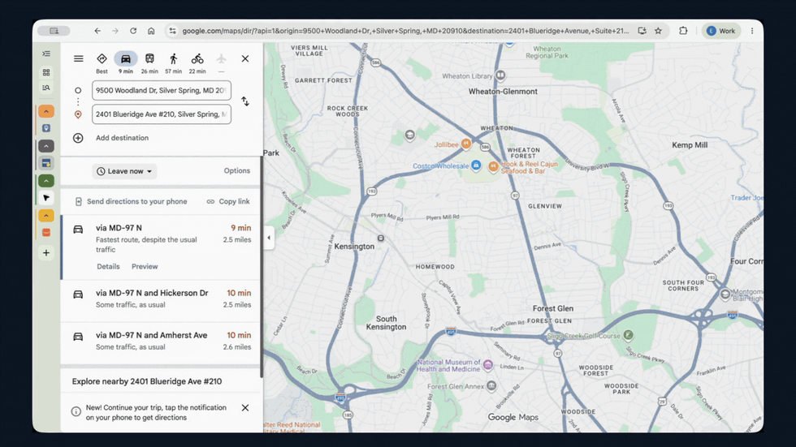Click National Museum of Health and Medicine marker
The width and height of the screenshot is (796, 447).
click(x=488, y=364)
